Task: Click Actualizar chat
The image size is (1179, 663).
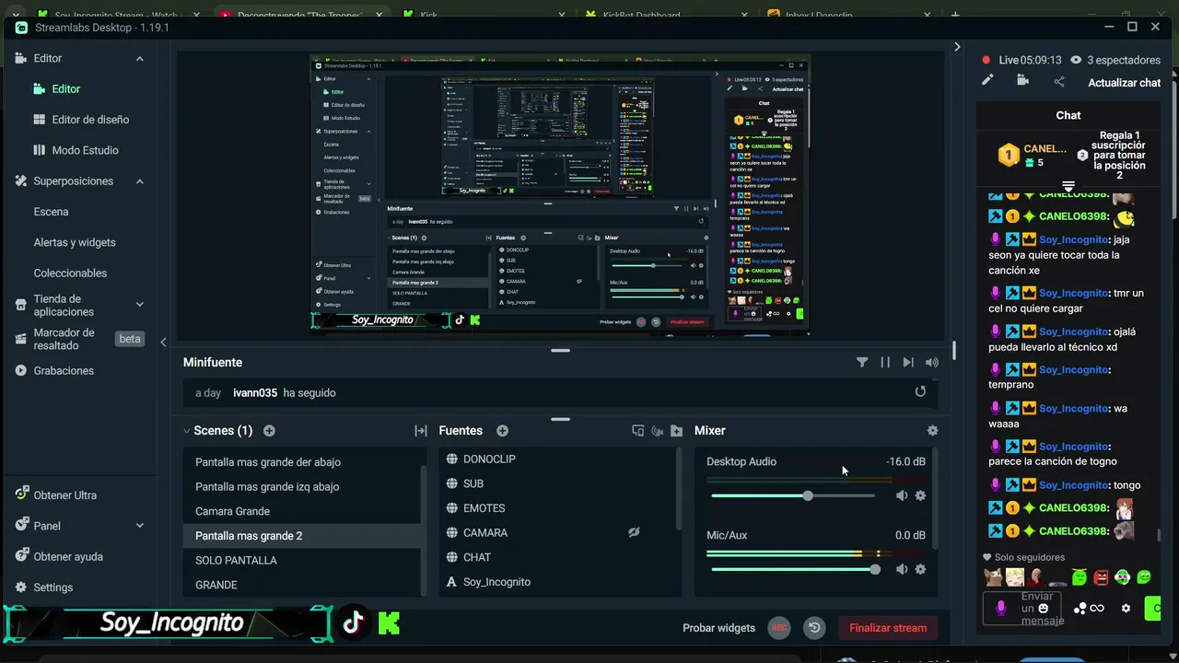Action: pos(1124,83)
